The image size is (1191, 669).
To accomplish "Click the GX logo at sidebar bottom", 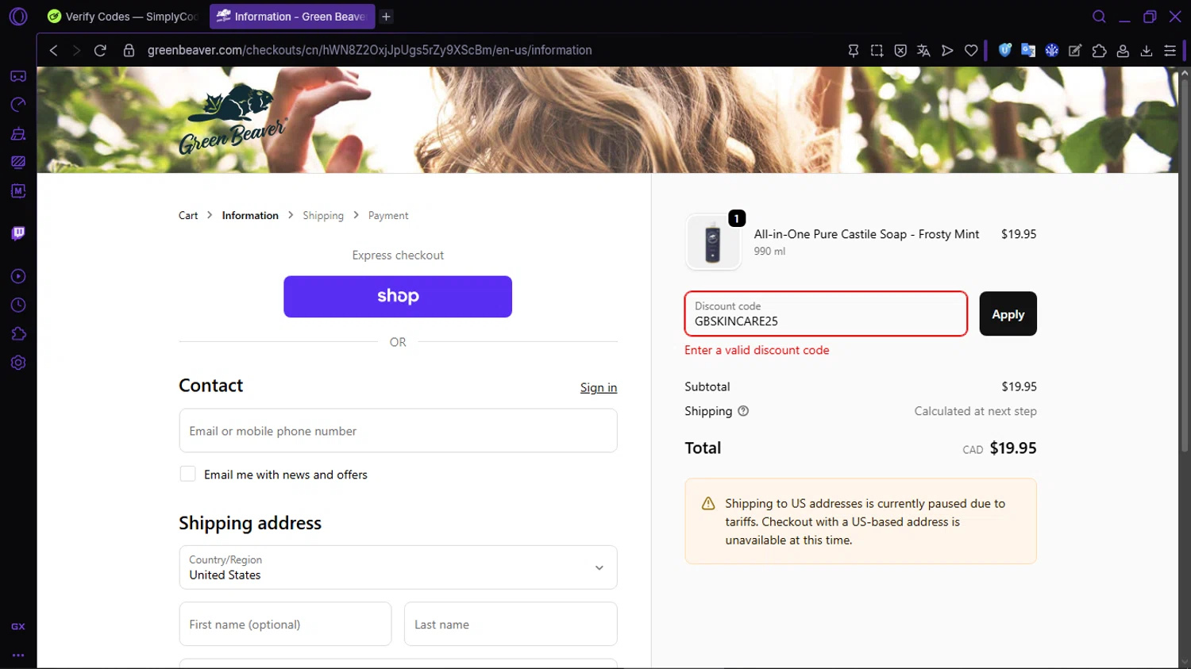I will 18,626.
